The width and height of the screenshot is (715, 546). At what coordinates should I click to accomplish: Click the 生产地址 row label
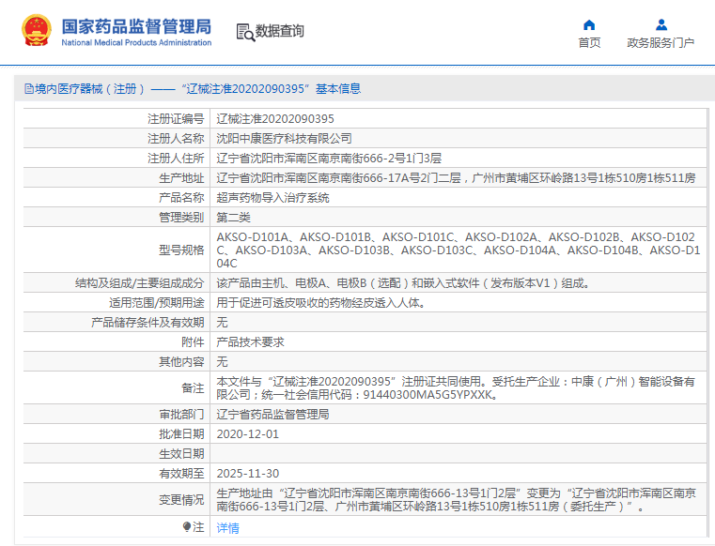click(x=181, y=177)
